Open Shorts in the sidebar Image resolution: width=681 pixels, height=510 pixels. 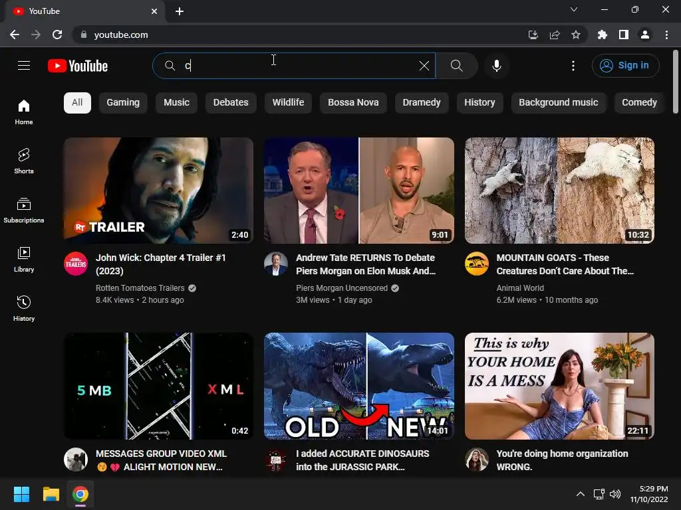click(x=24, y=161)
